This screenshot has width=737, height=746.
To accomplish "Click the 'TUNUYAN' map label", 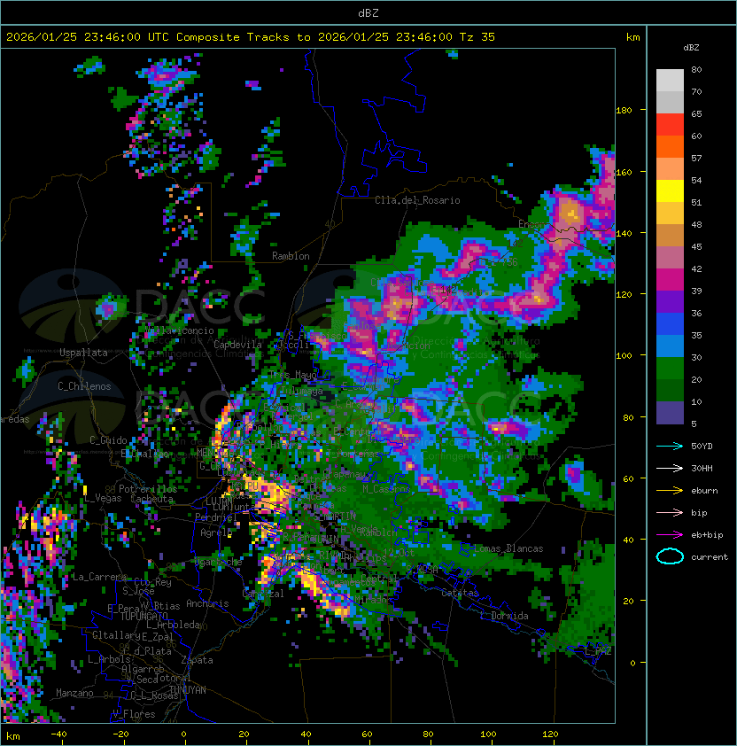I will [x=188, y=690].
